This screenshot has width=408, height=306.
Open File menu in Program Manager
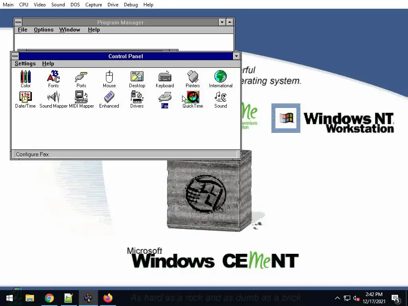[x=22, y=29]
